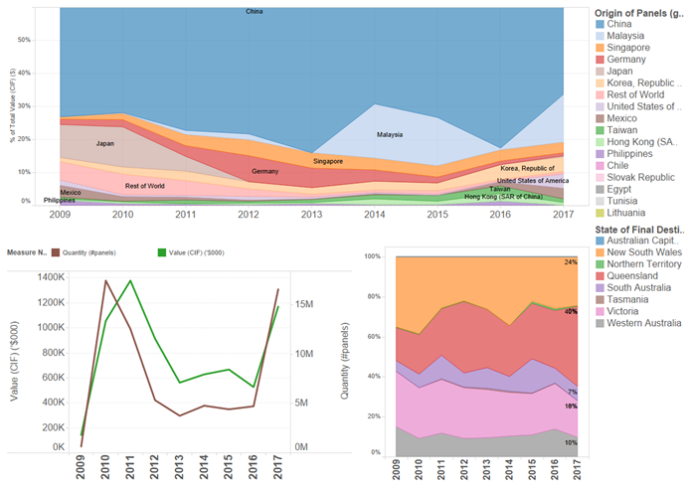Select Rest of World in legend
The height and width of the screenshot is (488, 691).
[635, 95]
